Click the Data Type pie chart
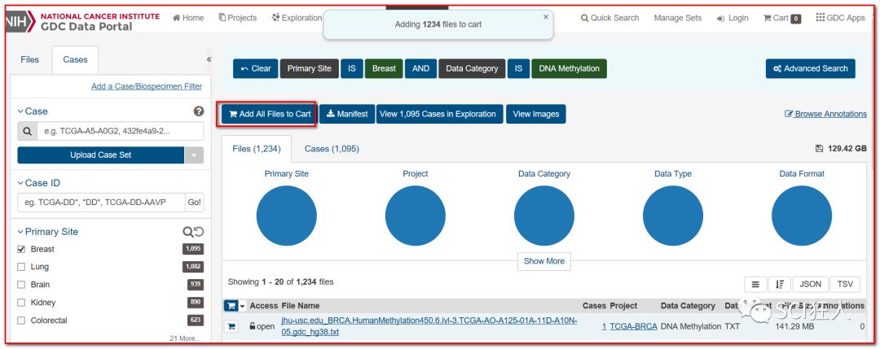Image resolution: width=880 pixels, height=349 pixels. pyautogui.click(x=673, y=216)
